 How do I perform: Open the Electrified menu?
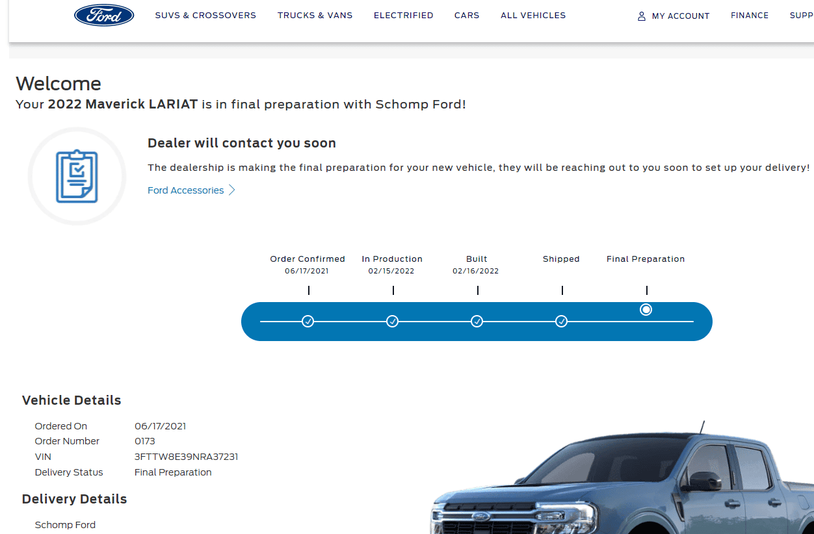[x=403, y=15]
